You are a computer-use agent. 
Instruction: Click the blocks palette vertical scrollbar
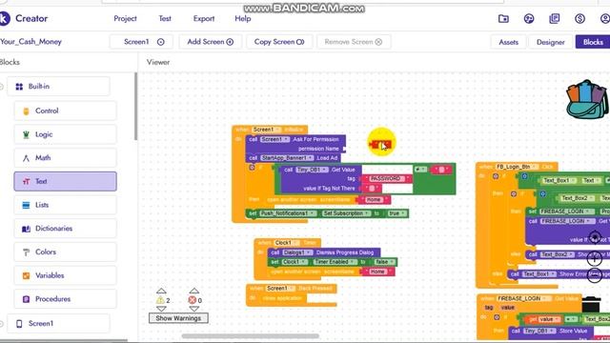pos(135,106)
